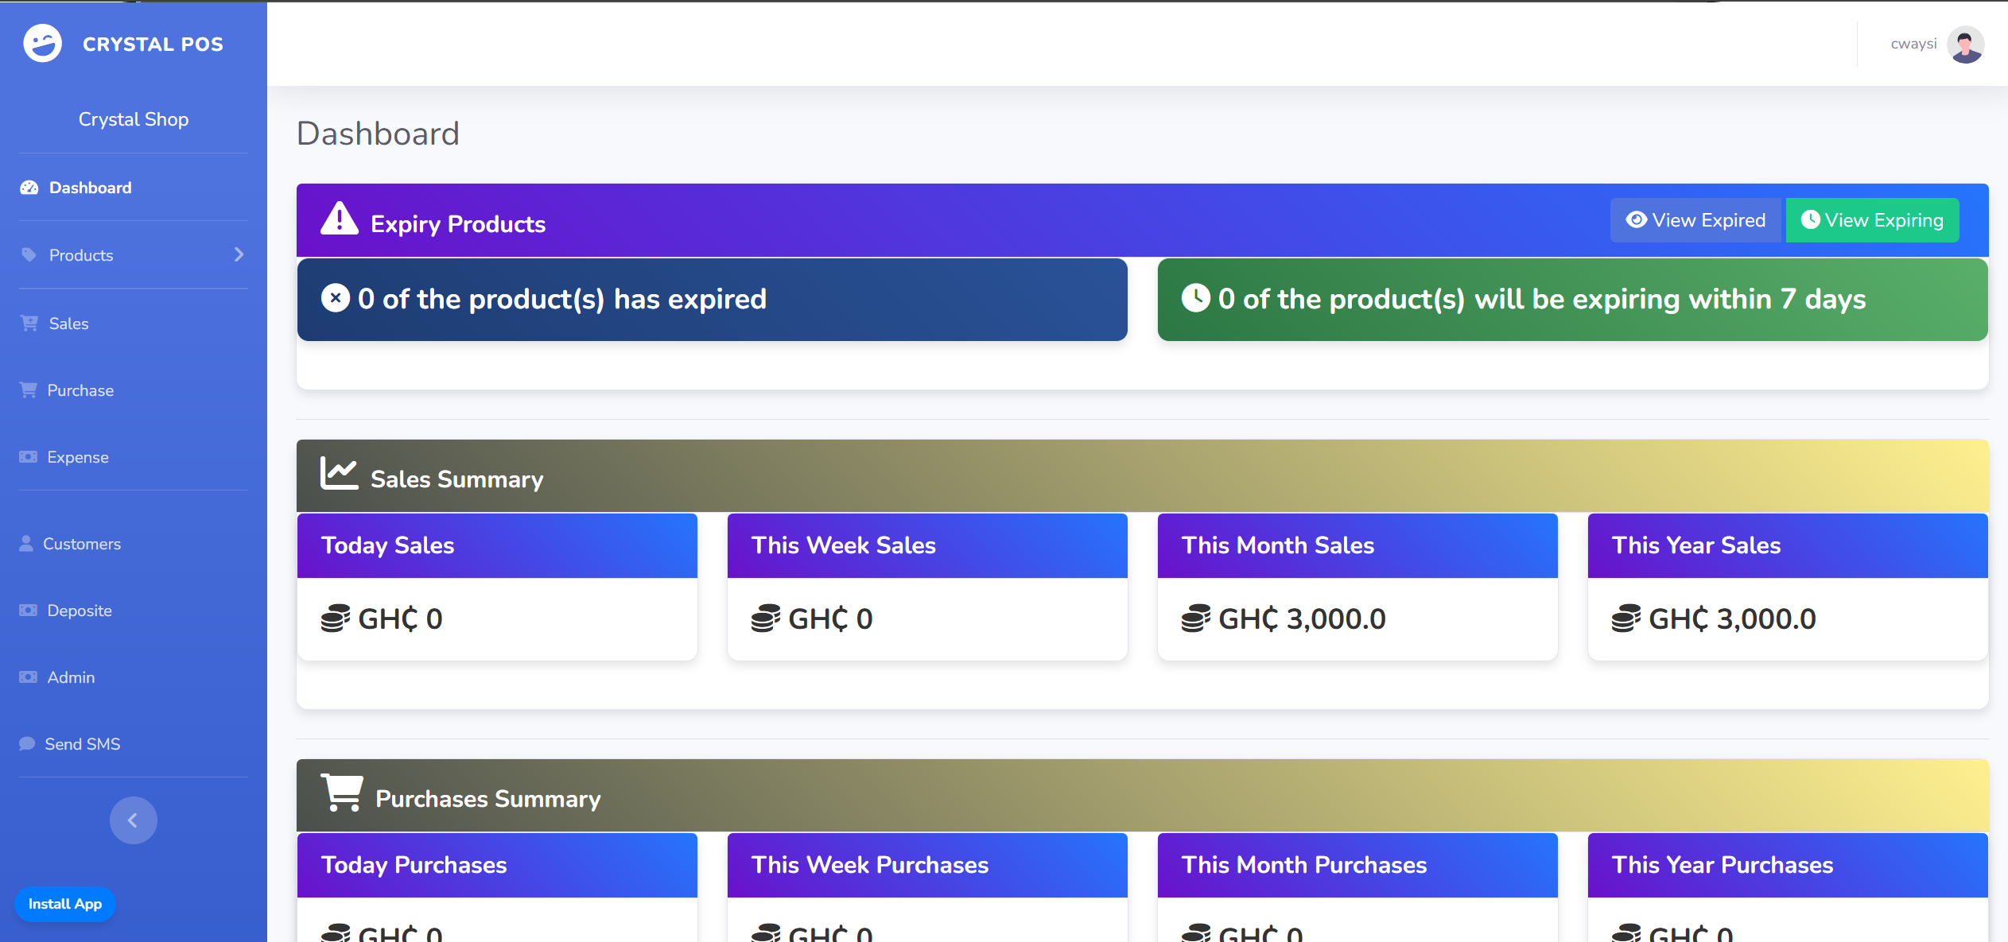Click the Customers person icon
Viewport: 2008px width, 942px height.
point(26,544)
